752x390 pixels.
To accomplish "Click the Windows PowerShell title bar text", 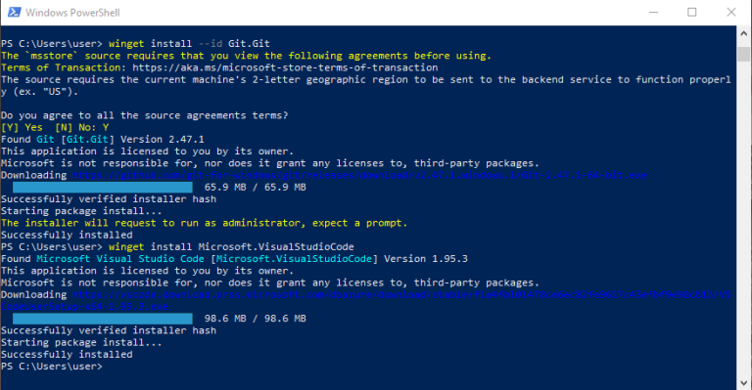I will tap(72, 13).
